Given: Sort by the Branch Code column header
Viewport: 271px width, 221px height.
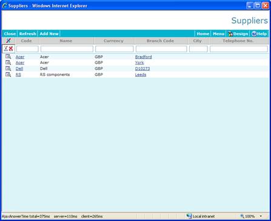Looking at the screenshot, I should 160,41.
